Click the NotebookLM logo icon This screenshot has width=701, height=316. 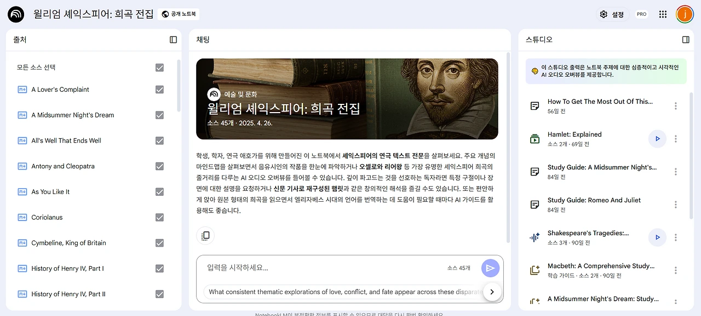pyautogui.click(x=16, y=14)
